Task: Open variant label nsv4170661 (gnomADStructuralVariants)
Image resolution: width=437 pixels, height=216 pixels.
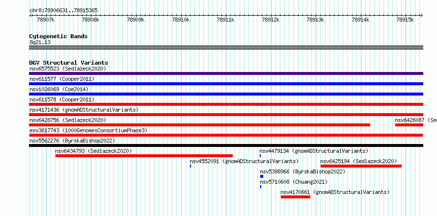Action: (x=335, y=192)
